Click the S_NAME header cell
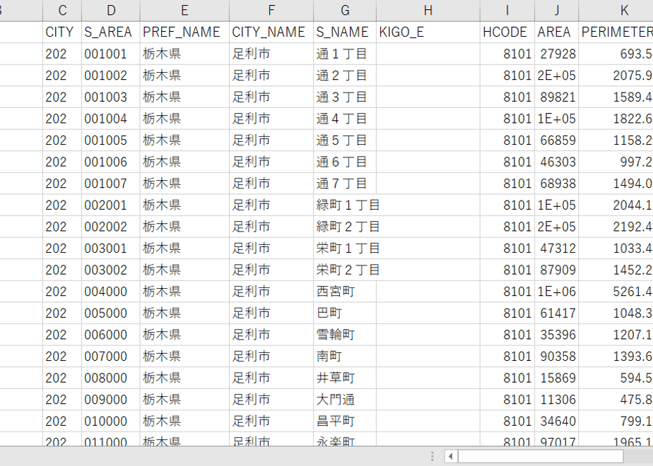This screenshot has width=653, height=466. pos(345,32)
